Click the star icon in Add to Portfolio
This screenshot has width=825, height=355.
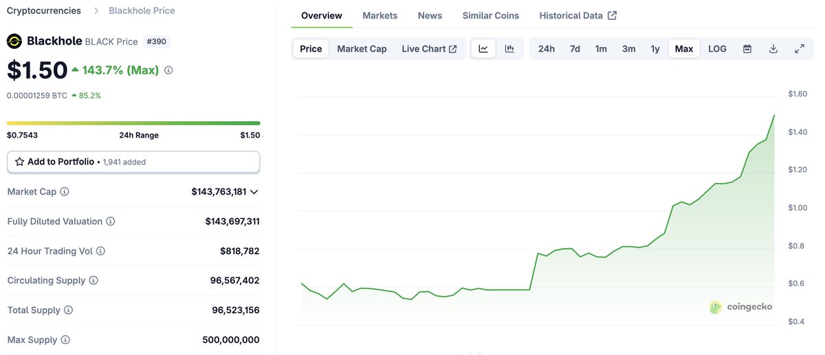tap(20, 162)
